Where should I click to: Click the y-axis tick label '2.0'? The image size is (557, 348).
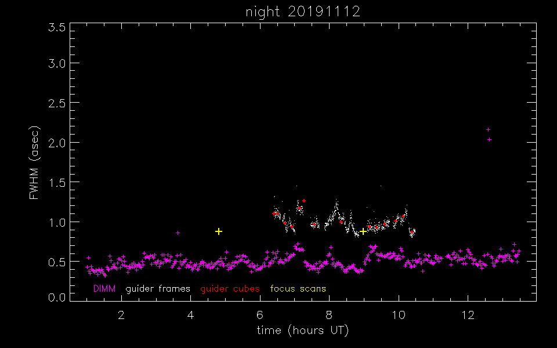click(x=57, y=143)
